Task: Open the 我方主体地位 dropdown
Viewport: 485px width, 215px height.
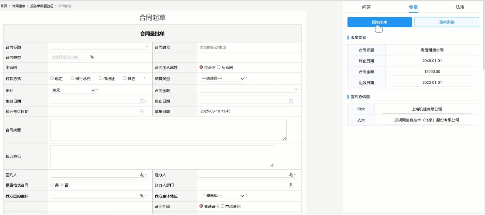Action: point(222,196)
